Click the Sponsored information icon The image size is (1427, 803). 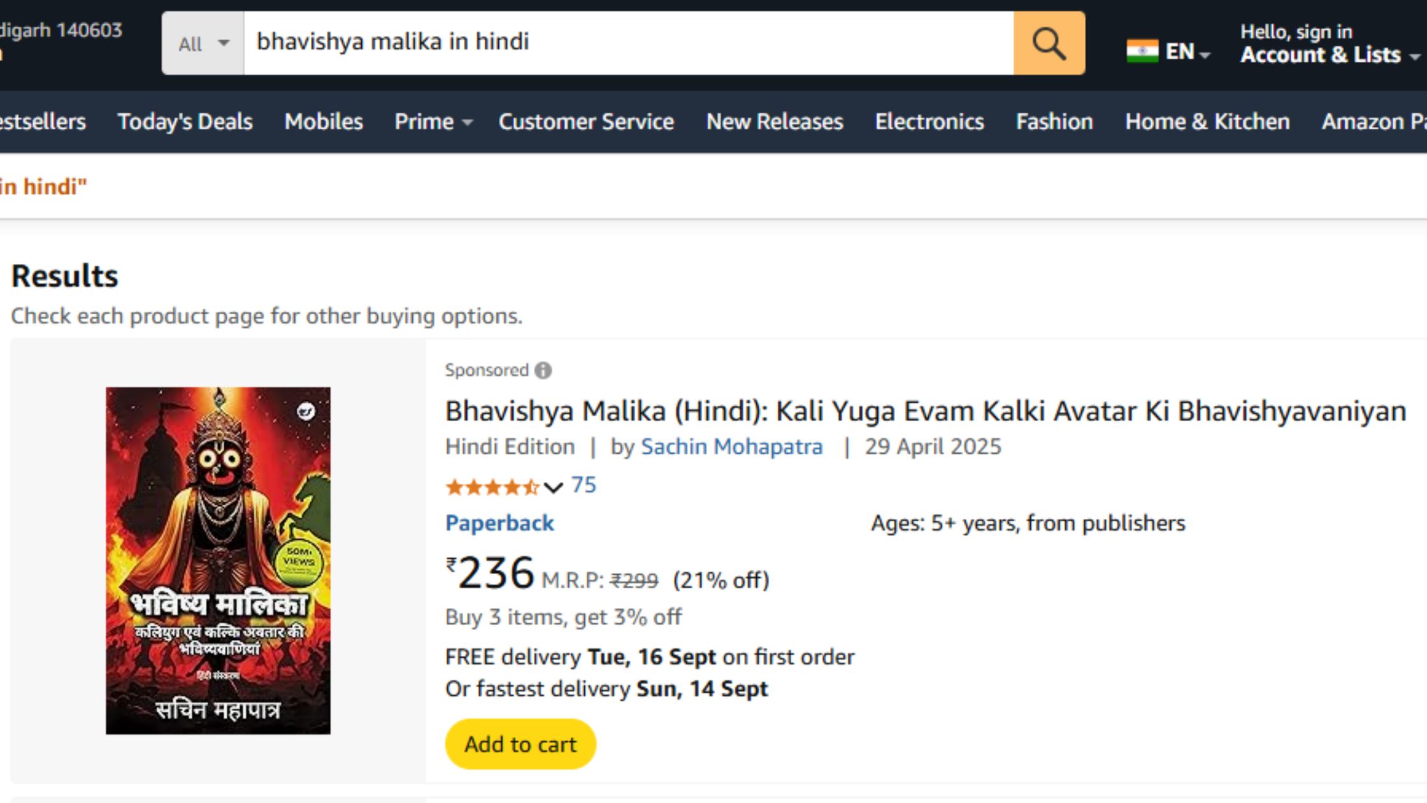click(543, 370)
